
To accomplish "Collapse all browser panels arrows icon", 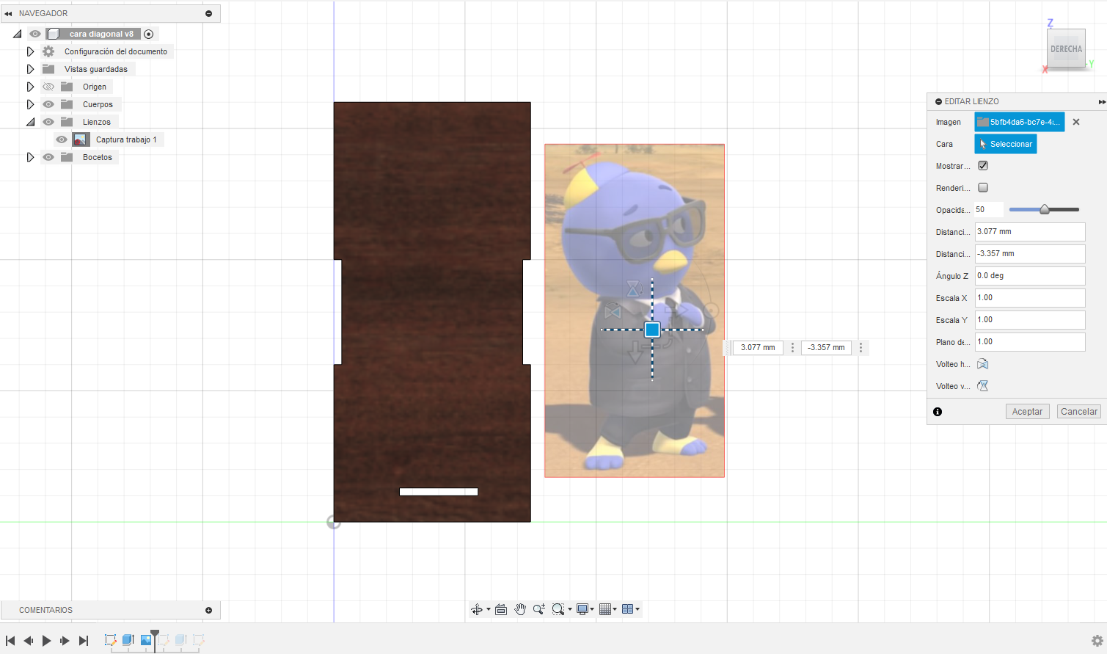I will 8,13.
